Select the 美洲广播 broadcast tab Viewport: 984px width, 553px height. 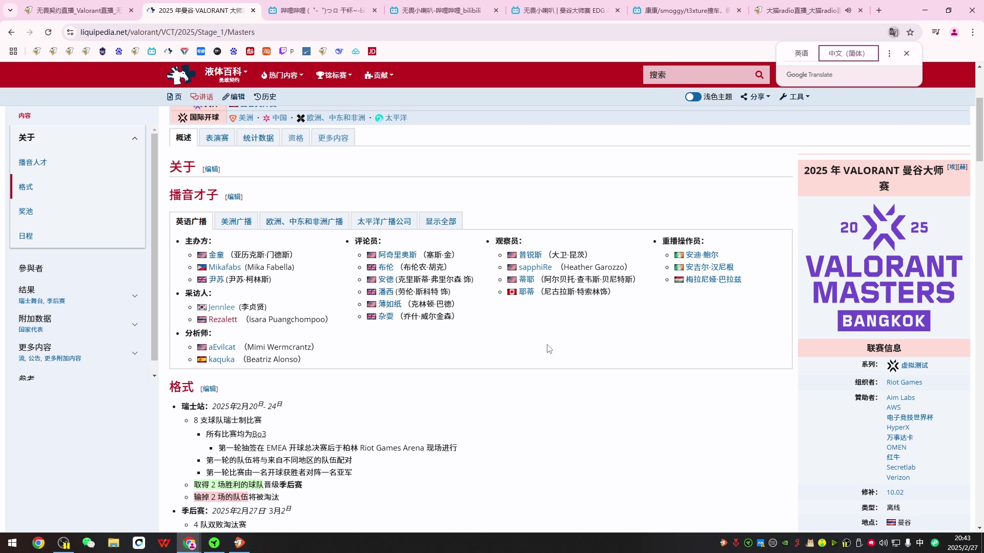pos(236,221)
